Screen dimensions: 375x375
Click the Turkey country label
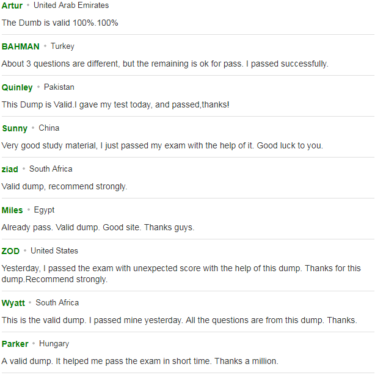[62, 46]
